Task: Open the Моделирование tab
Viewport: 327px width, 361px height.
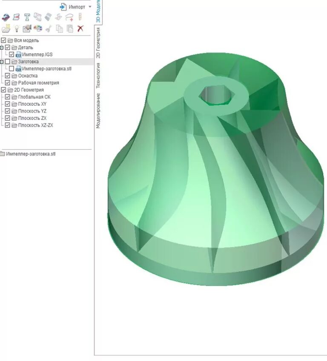Action: pos(98,110)
